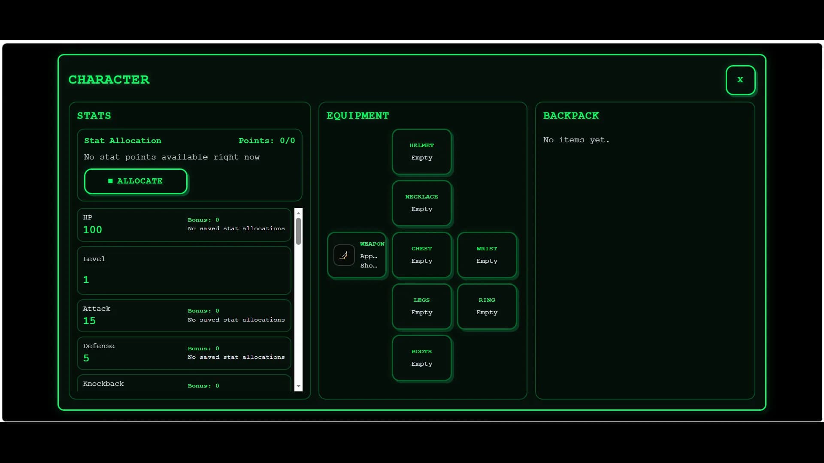Viewport: 824px width, 463px height.
Task: Click 'No items yet.' in Backpack
Action: point(576,140)
